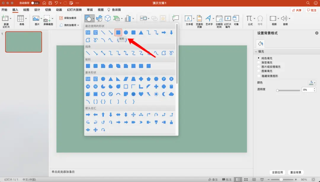The image size is (320, 182).
Task: Collapse the Fill (填充) section
Action: coord(256,52)
